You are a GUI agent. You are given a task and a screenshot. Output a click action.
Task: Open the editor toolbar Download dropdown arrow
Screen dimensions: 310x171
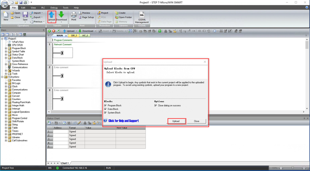click(95, 31)
